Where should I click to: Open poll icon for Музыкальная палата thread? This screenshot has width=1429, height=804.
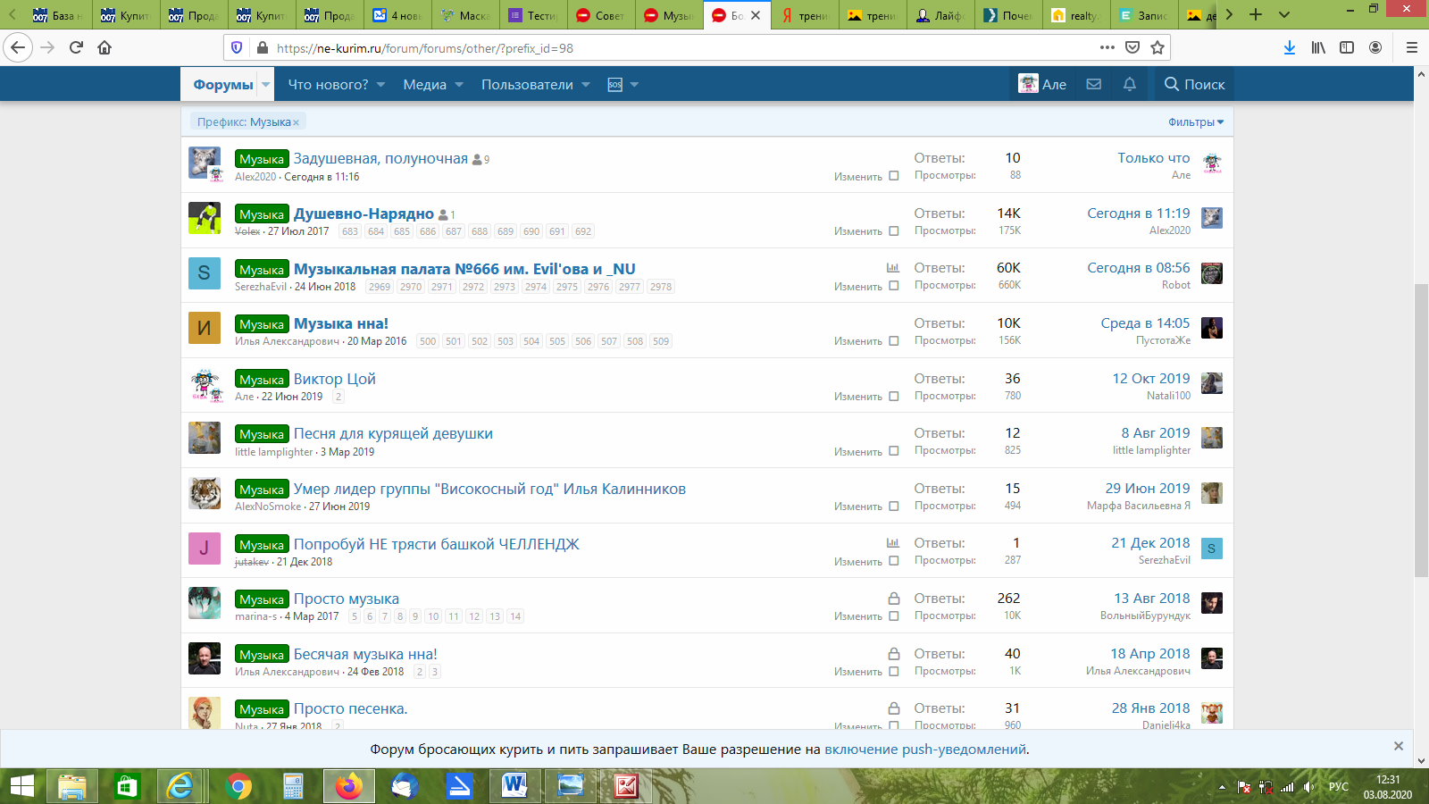point(892,268)
